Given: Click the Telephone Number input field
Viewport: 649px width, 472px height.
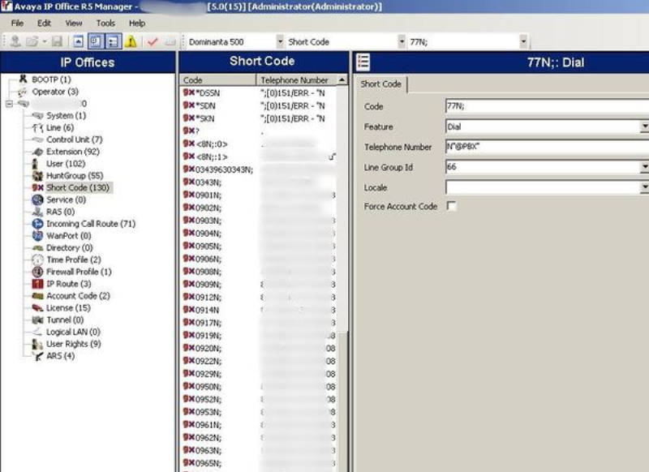Looking at the screenshot, I should (x=547, y=147).
